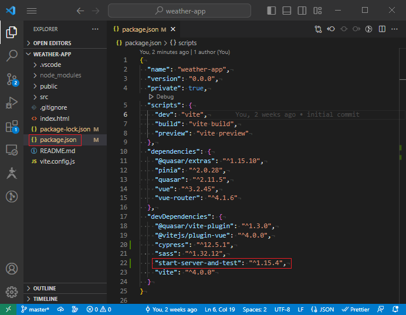Click Ln 6, Col 19 cursor position
Screen dimensions: 406x315
click(x=219, y=309)
